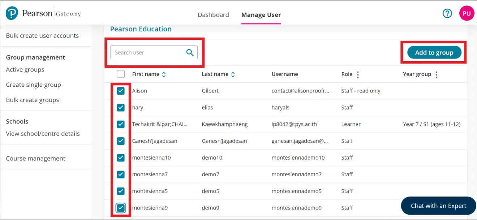The width and height of the screenshot is (477, 220).
Task: Select the Manage User tab
Action: point(261,15)
